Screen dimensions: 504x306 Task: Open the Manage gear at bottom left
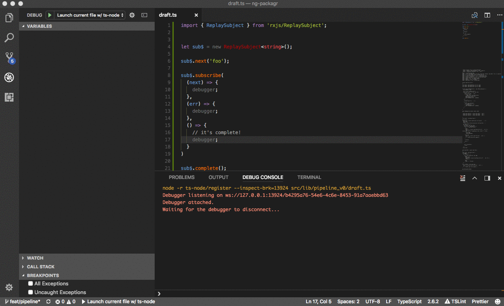tap(9, 287)
